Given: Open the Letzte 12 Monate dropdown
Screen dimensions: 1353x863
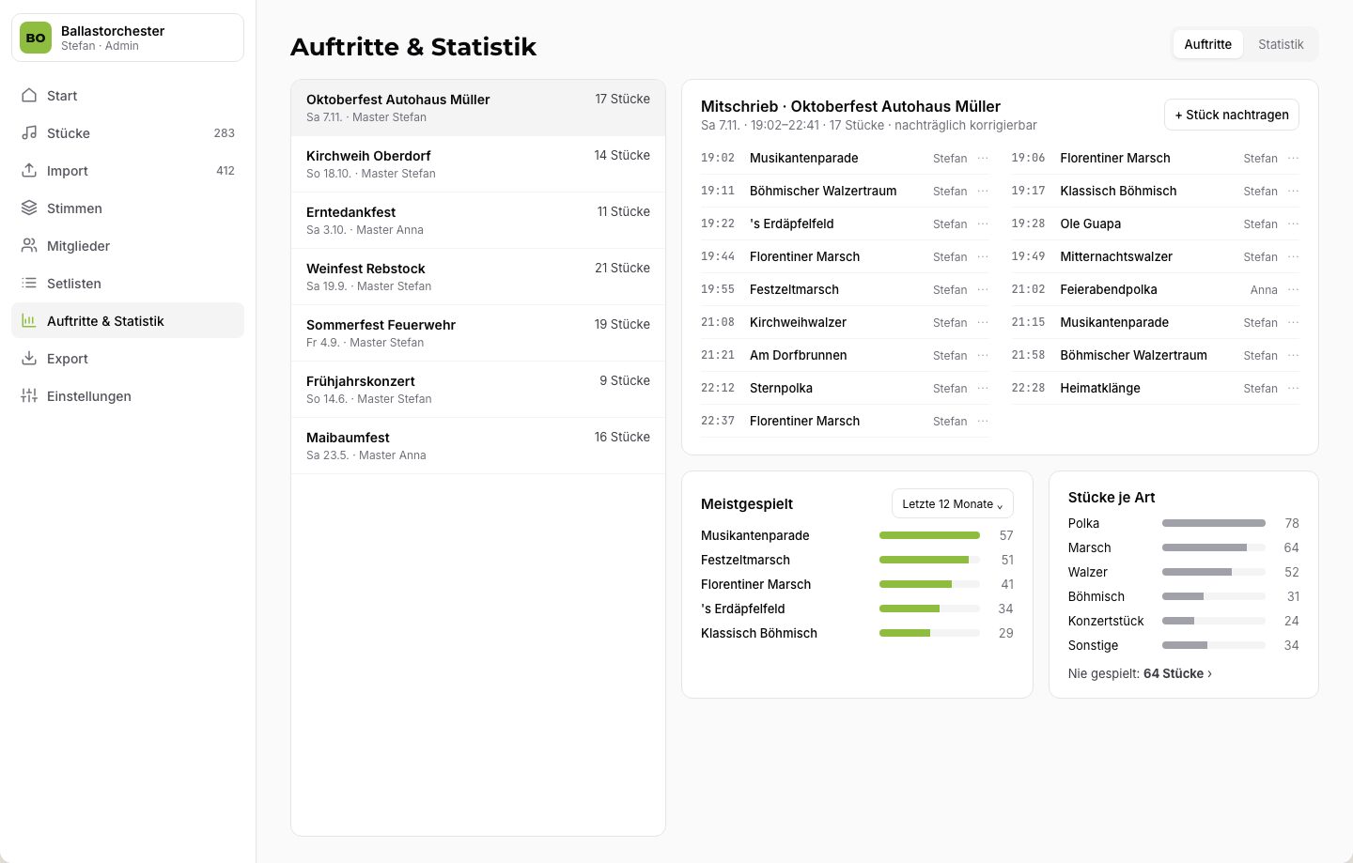Looking at the screenshot, I should (x=952, y=503).
